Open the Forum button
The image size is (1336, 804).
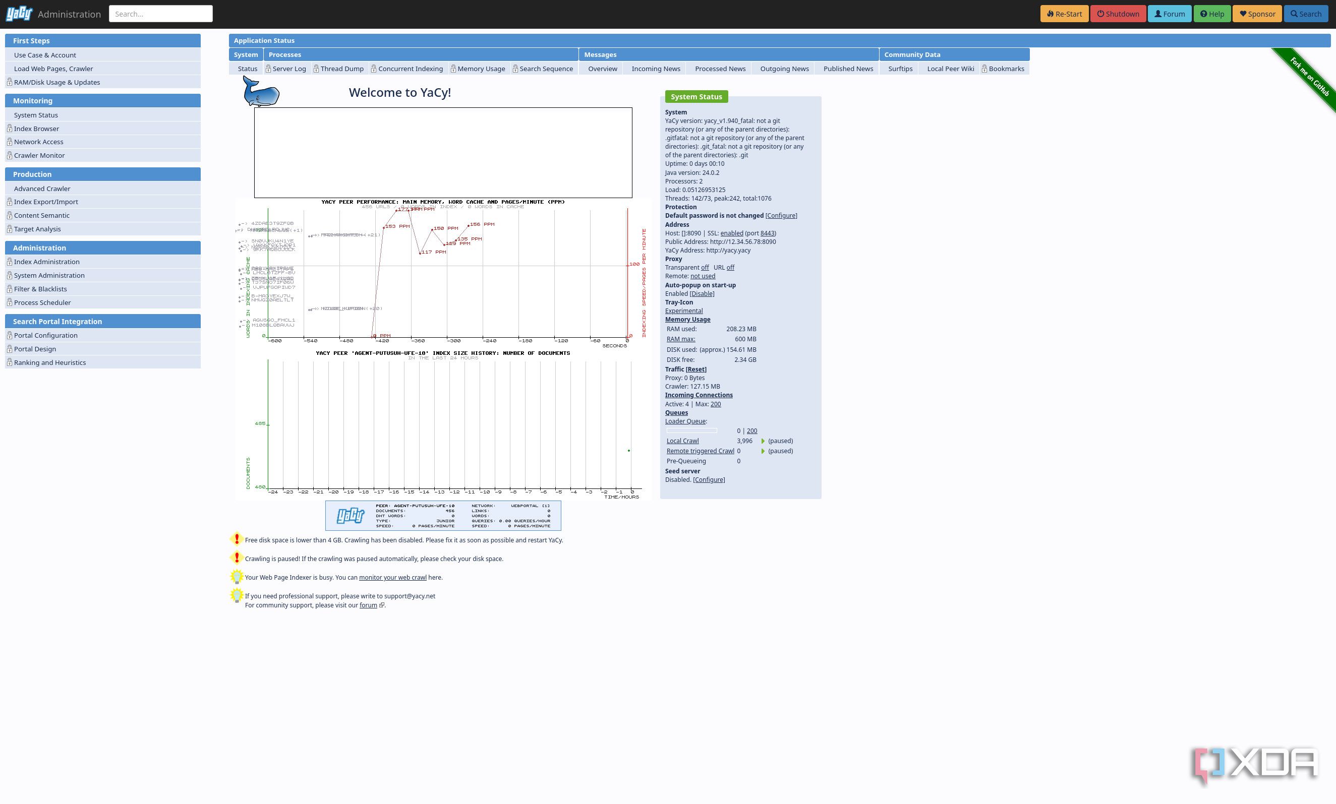coord(1169,14)
